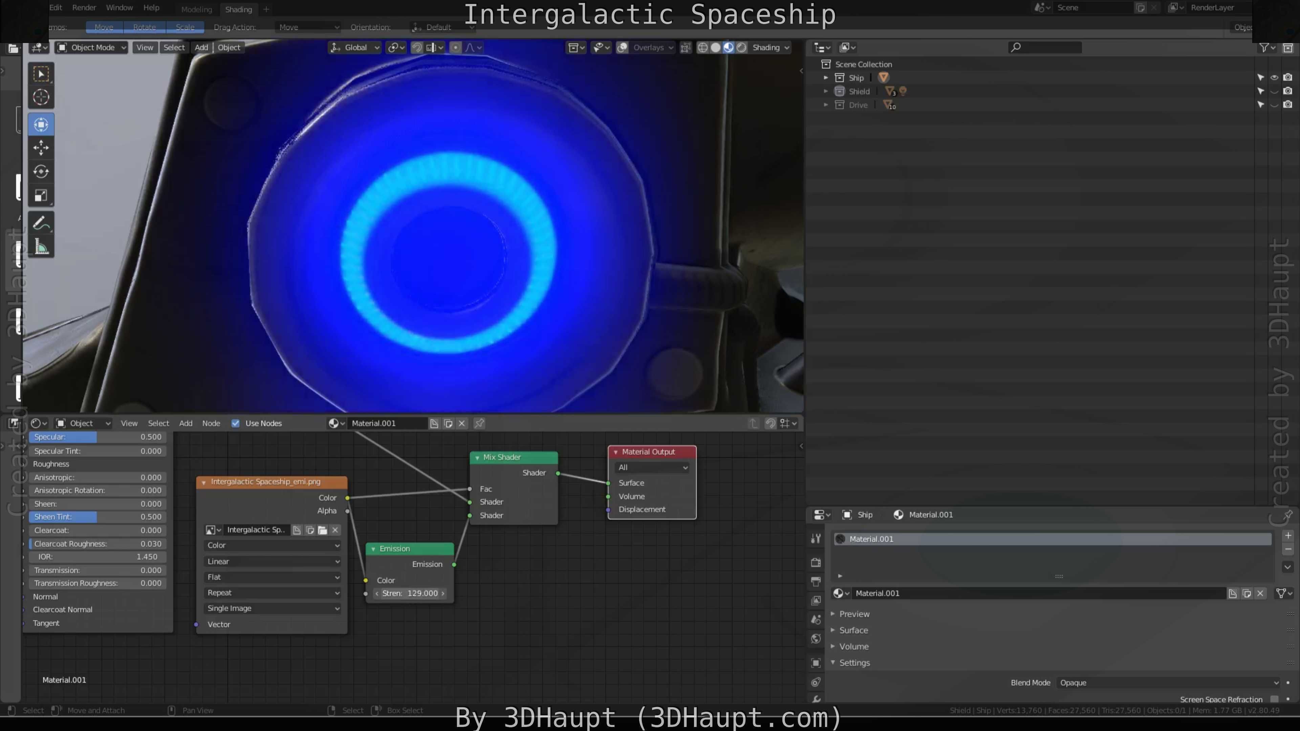Toggle the Screen Space Refraction checkbox
This screenshot has width=1300, height=731.
coord(1274,699)
